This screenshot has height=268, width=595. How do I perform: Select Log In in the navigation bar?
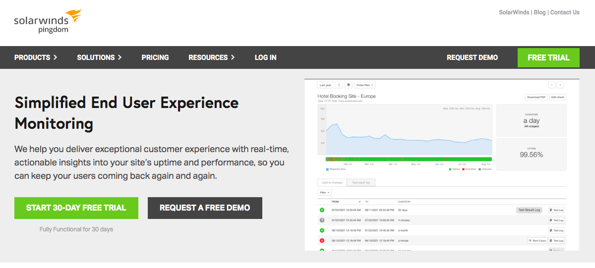tap(266, 57)
